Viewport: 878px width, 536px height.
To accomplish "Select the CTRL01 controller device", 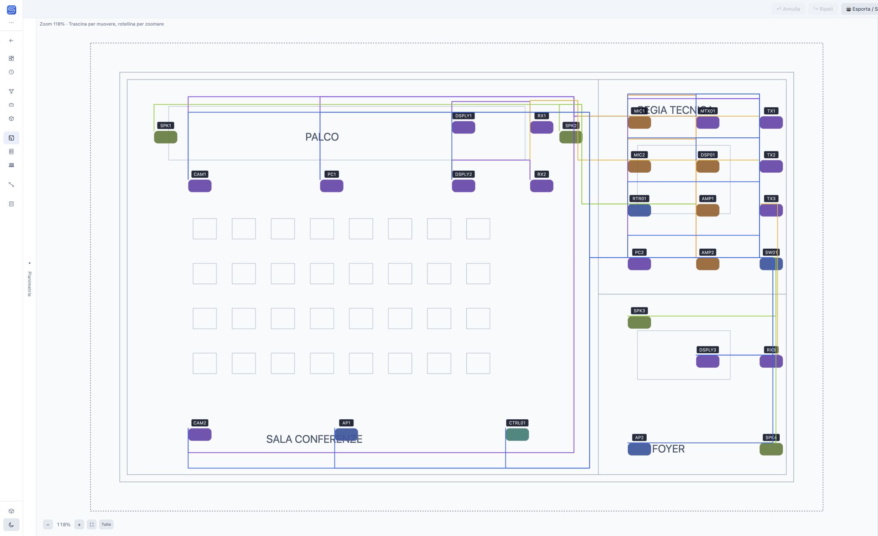I will point(517,435).
